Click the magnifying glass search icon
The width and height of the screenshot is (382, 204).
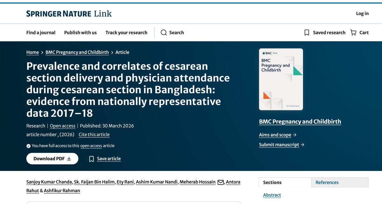click(x=164, y=33)
